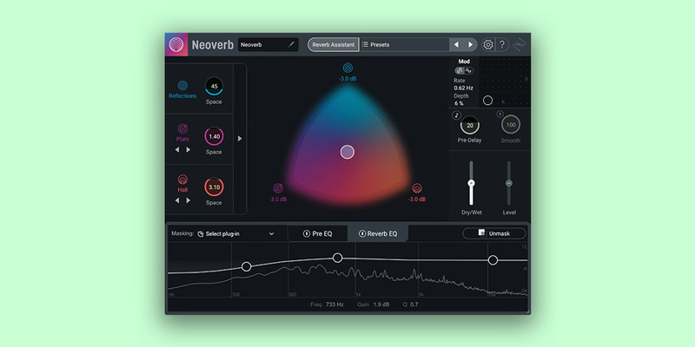Open the Masking Select plug-in dropdown
The height and width of the screenshot is (347, 695).
[235, 233]
